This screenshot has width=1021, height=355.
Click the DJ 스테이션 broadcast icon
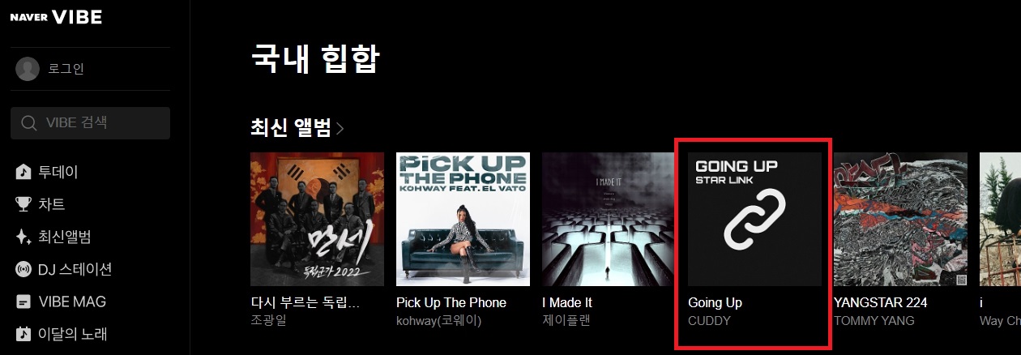click(23, 269)
